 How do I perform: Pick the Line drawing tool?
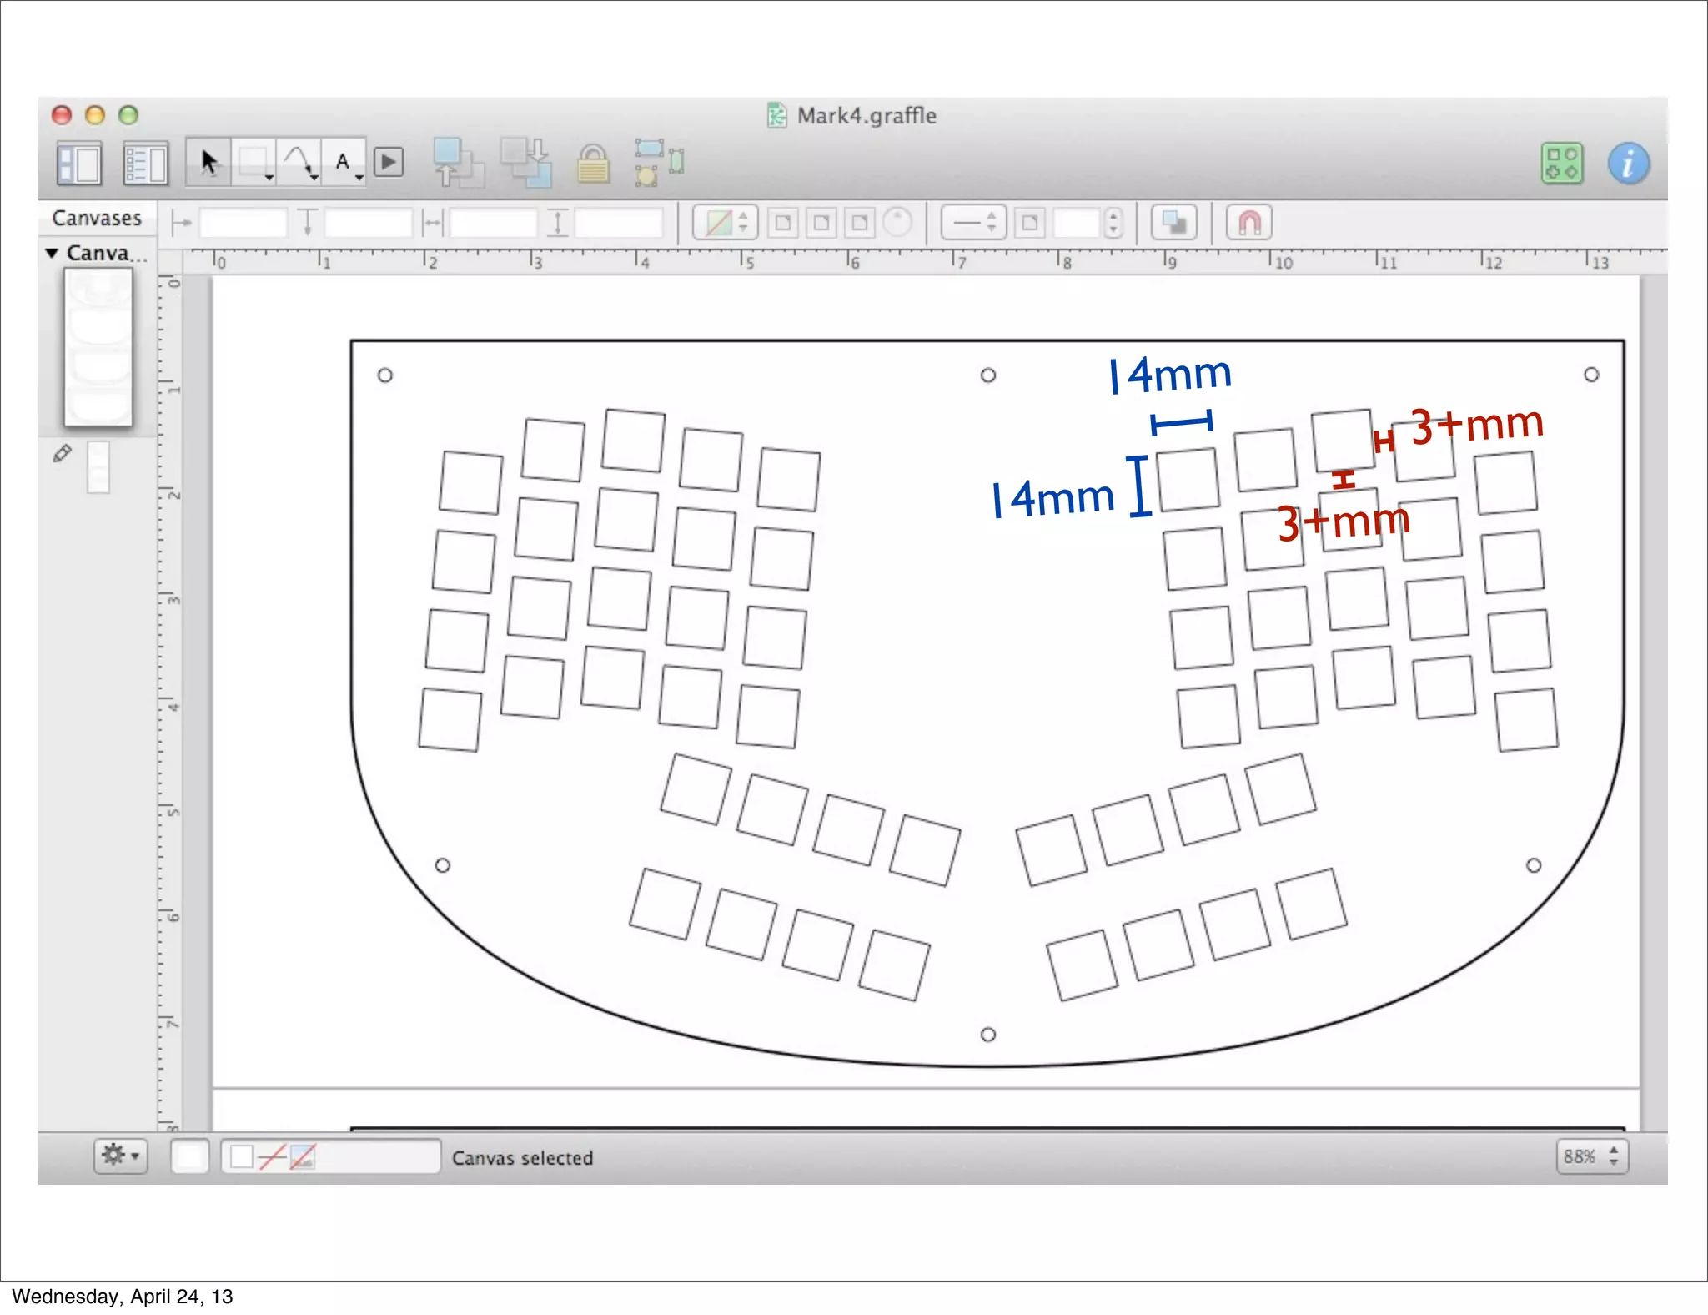point(299,162)
